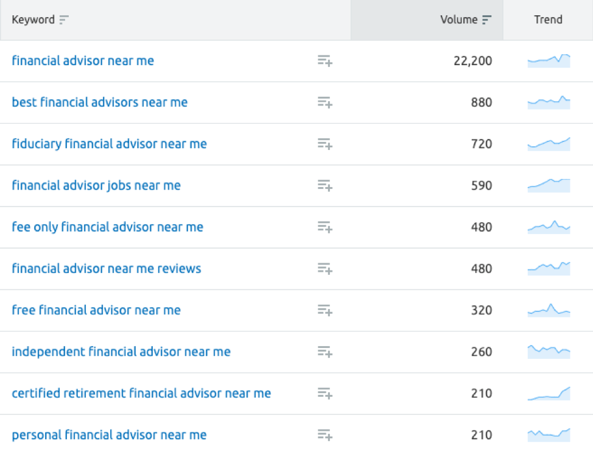Open the "fiduciary financial advisor near me" keyword
The image size is (593, 454).
tap(109, 144)
